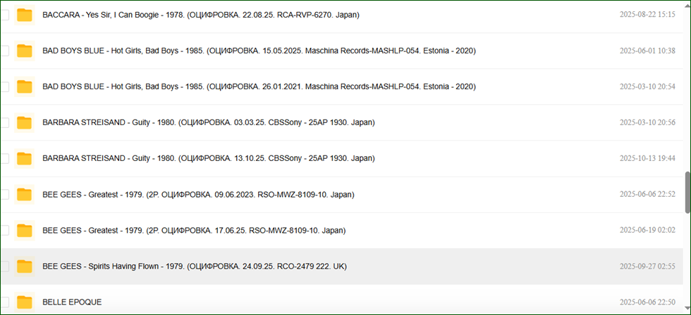
Task: Click date 2025-06-01 10:38
Action: [x=647, y=51]
